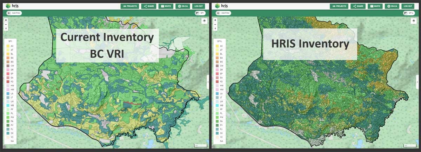Click Log Out in the right window
Screen dimensions: 421x152
[x=408, y=6]
